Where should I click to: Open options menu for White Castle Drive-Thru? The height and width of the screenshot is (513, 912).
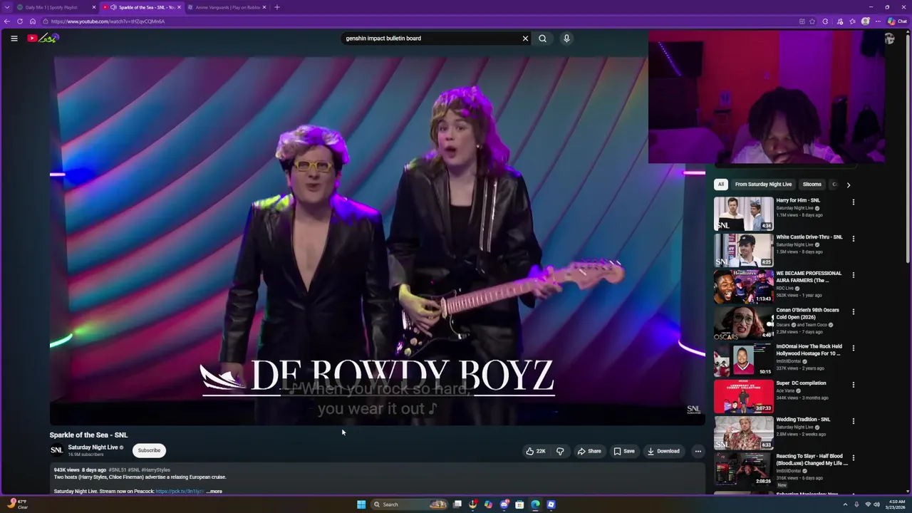pos(854,239)
